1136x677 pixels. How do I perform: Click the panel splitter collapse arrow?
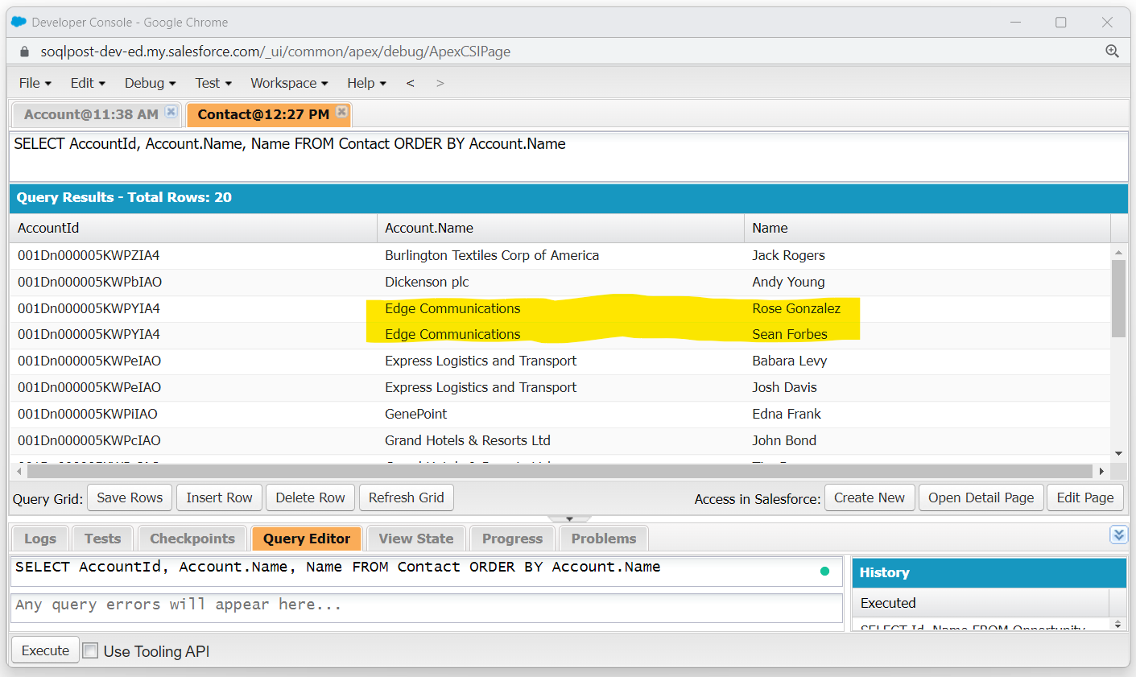pos(569,519)
